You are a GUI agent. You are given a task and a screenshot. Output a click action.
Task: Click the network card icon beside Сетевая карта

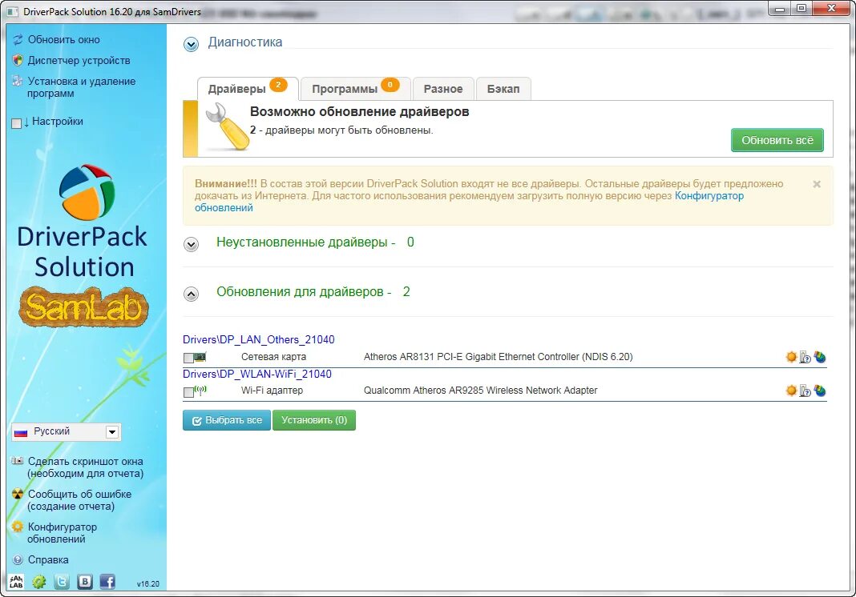pos(200,357)
